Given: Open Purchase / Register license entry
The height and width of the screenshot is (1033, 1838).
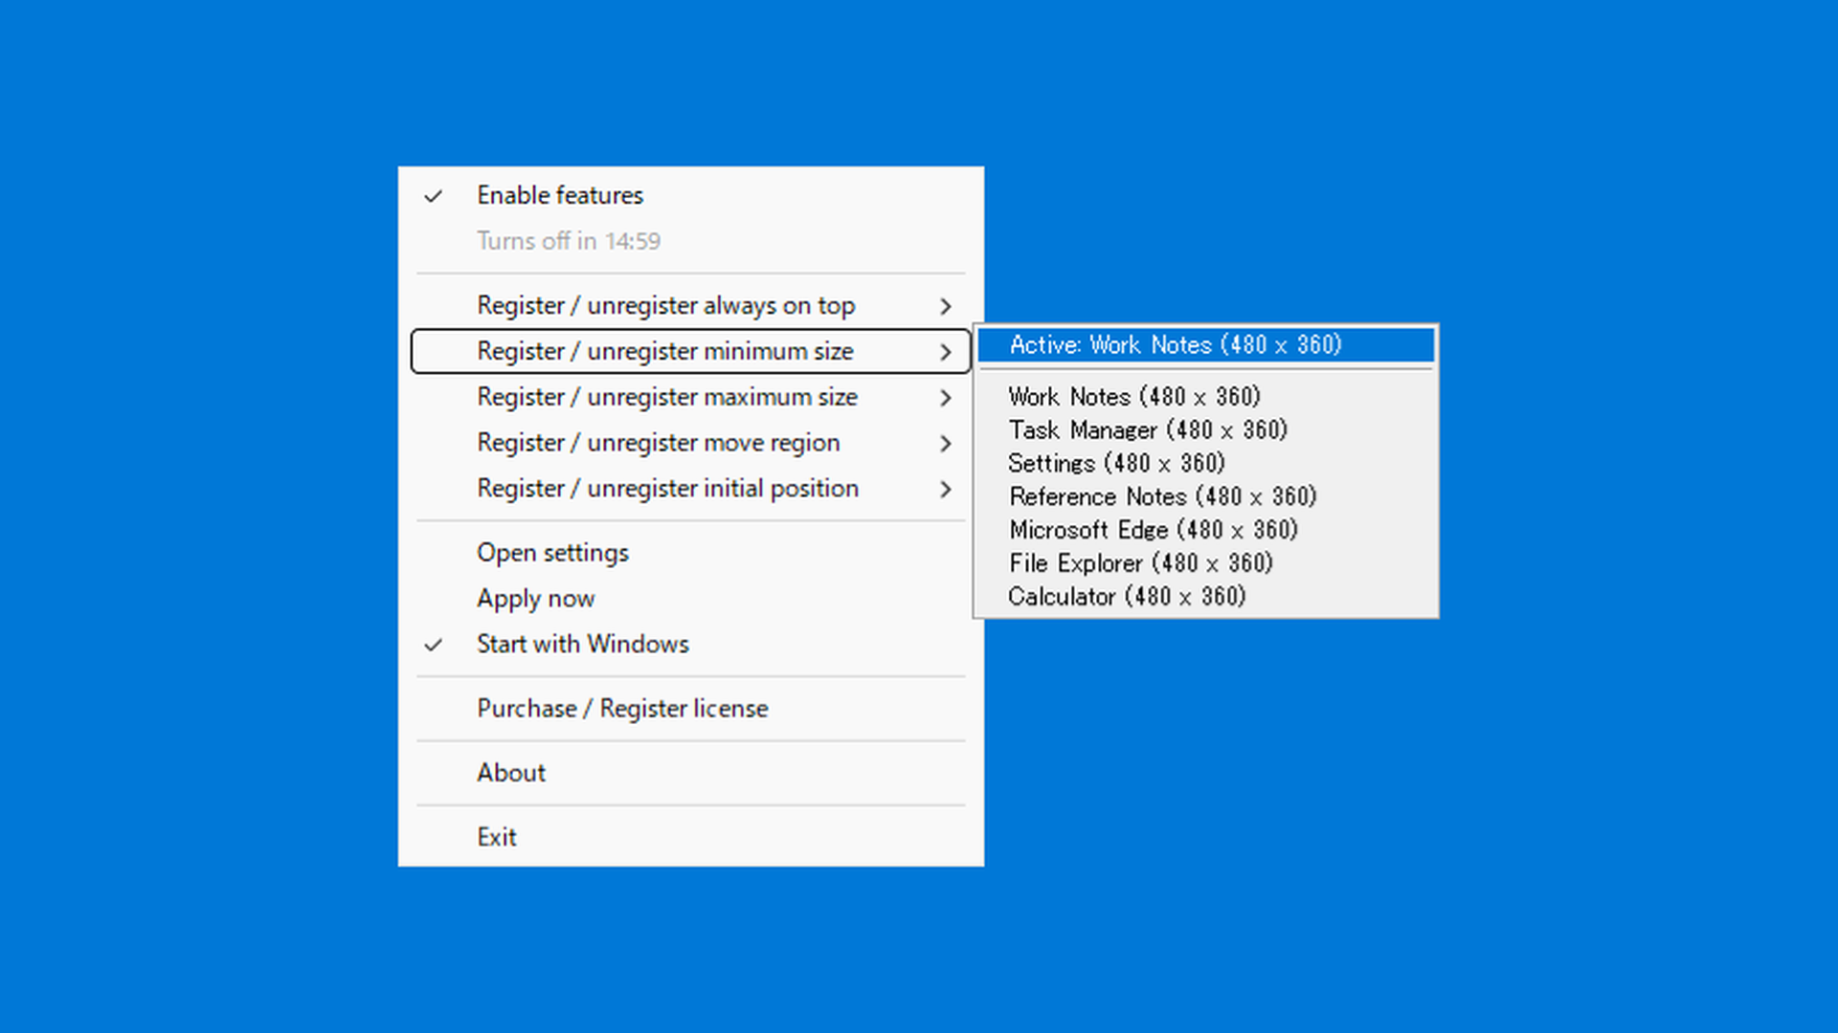Looking at the screenshot, I should coord(690,709).
